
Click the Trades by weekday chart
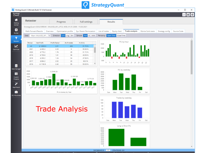[125, 109]
